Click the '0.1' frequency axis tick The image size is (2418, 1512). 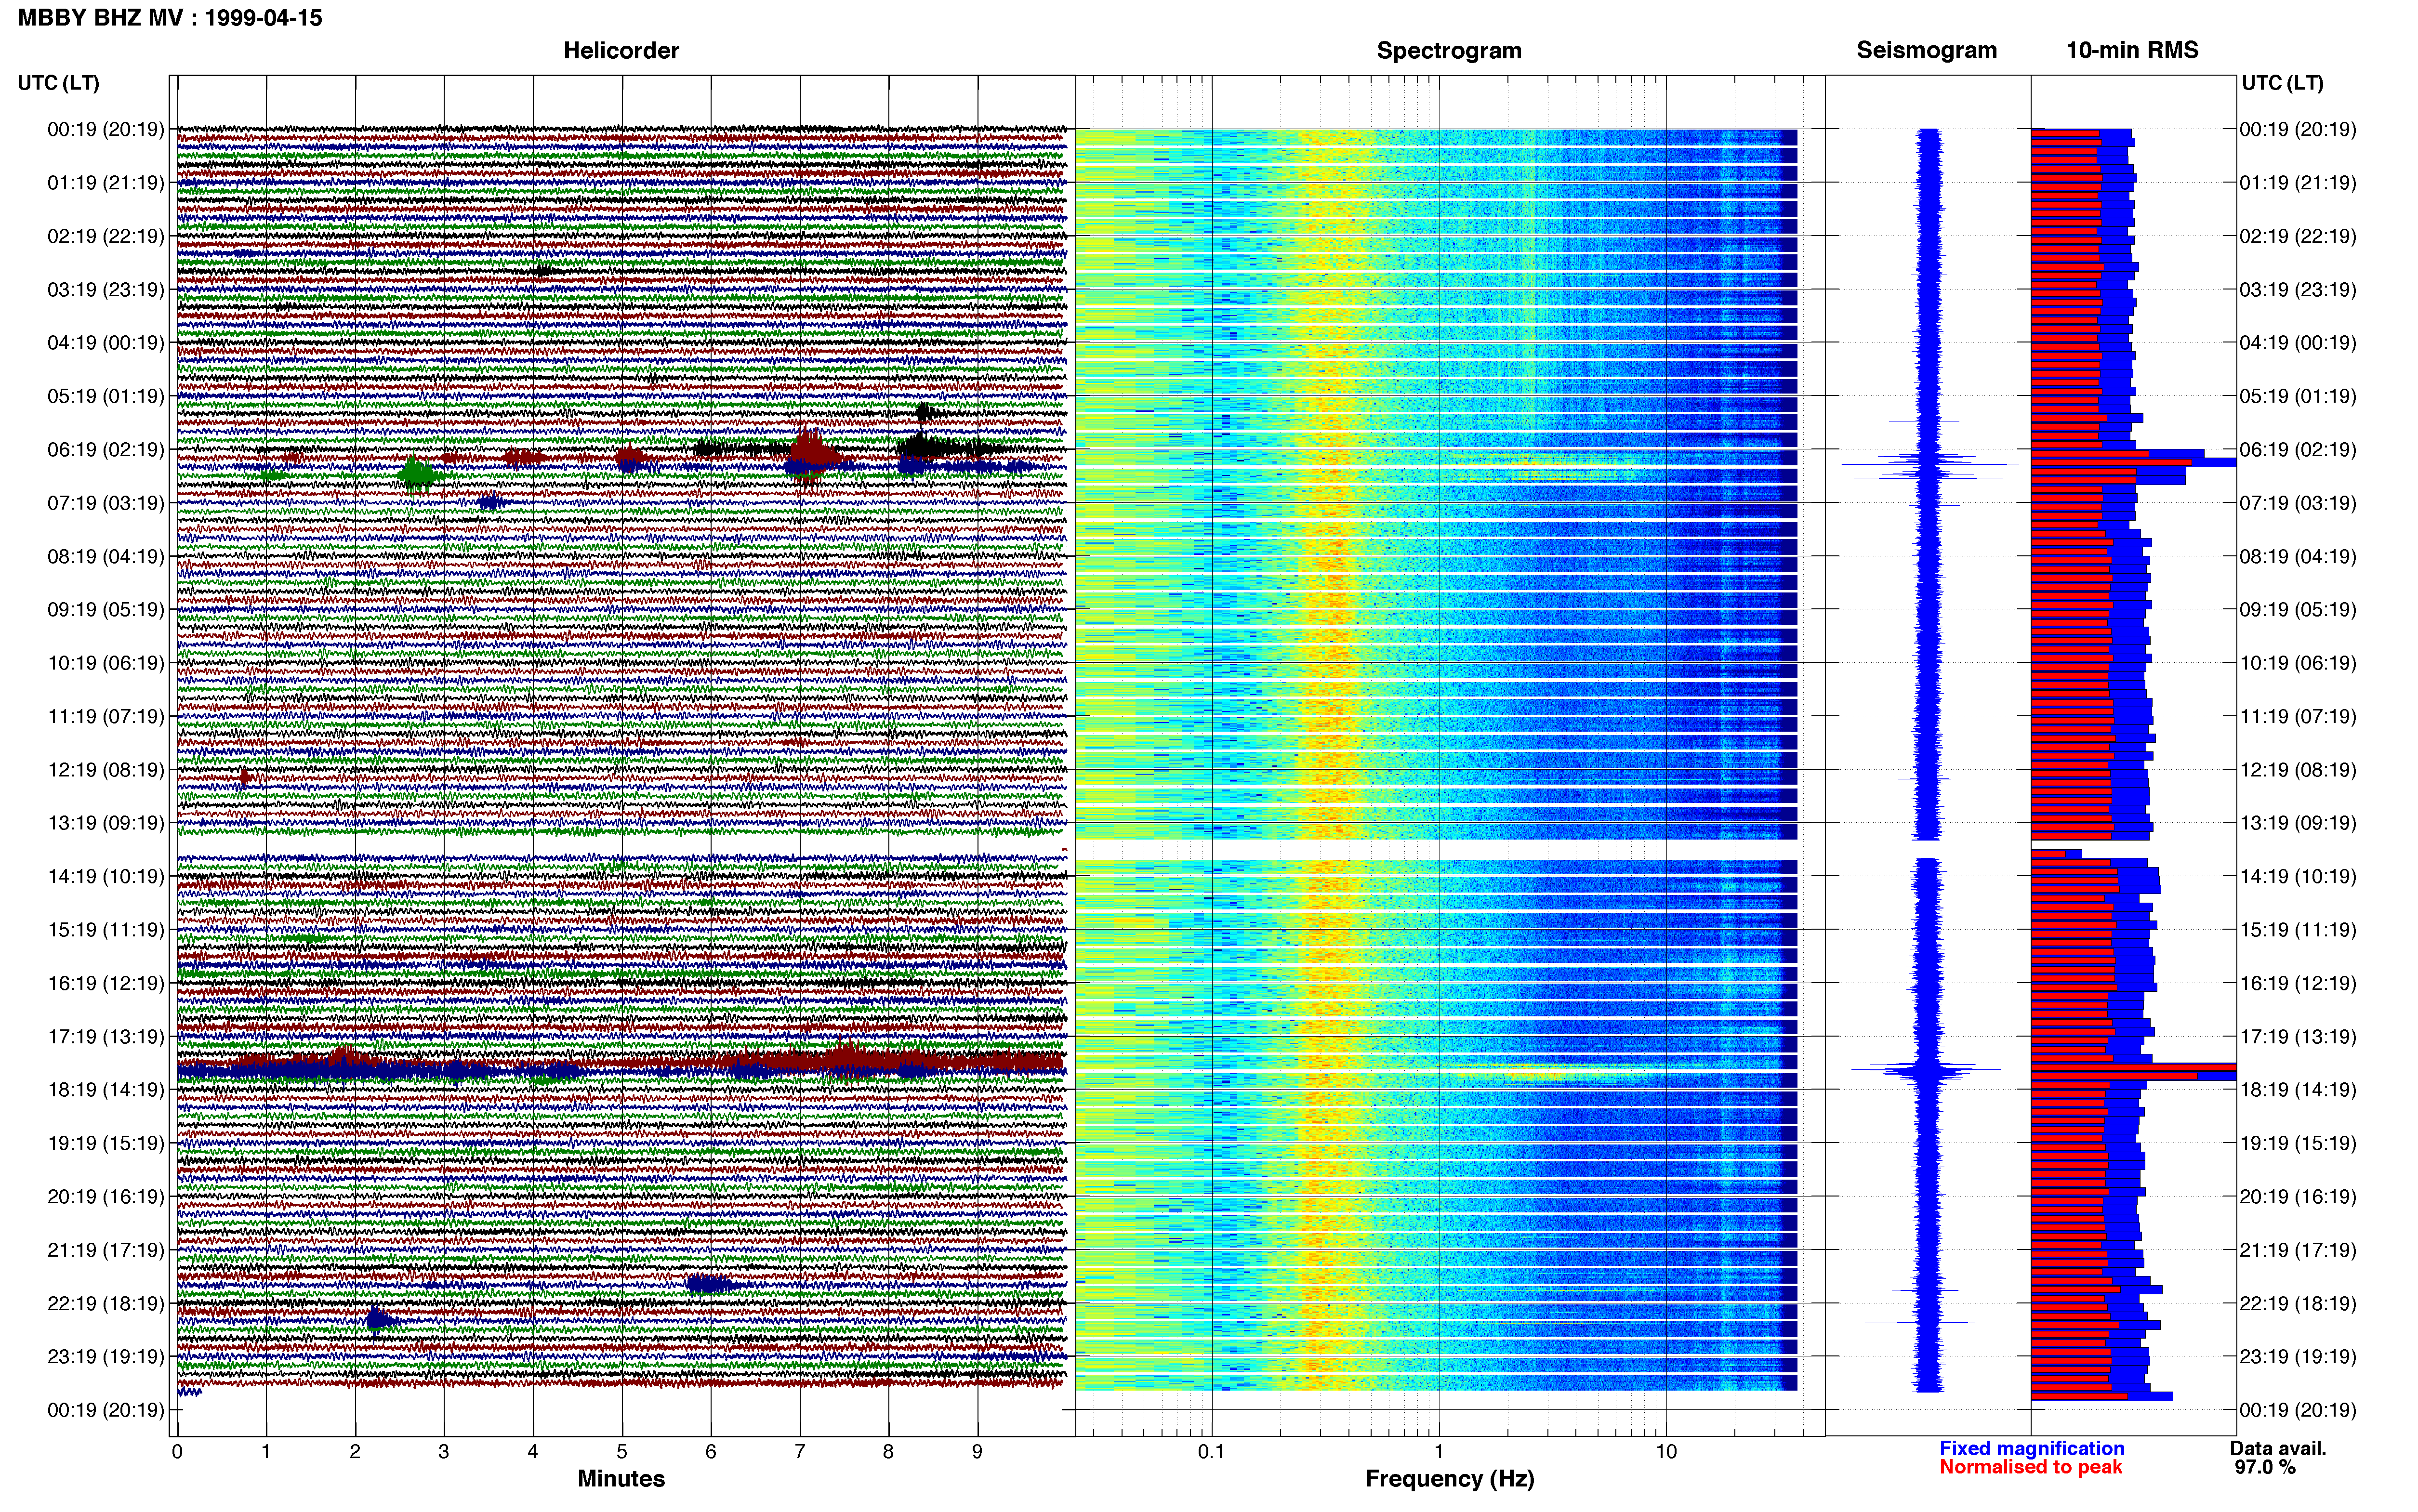click(x=1211, y=1452)
